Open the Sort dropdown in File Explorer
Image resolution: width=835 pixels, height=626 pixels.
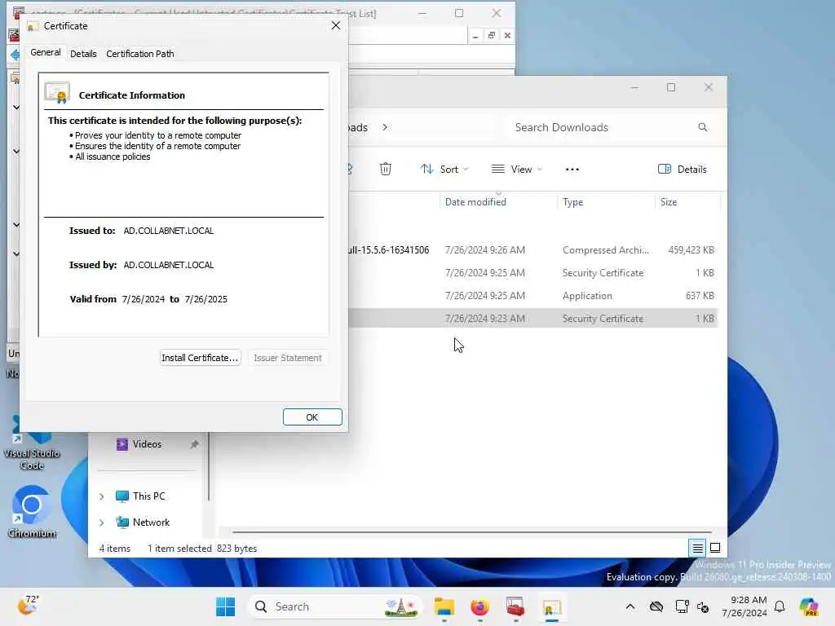(444, 170)
